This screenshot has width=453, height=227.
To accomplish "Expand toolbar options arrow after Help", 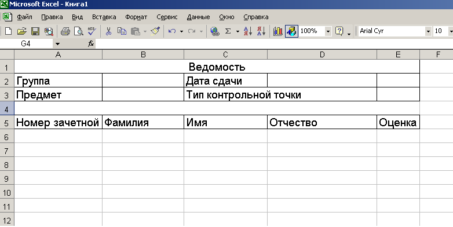I will tap(349, 34).
